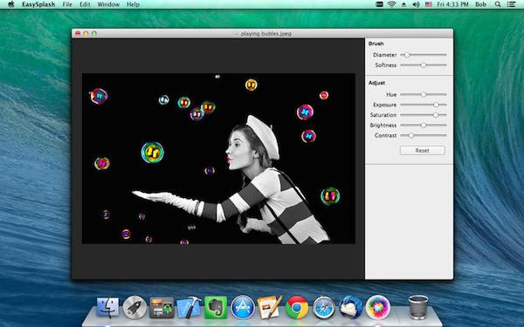The width and height of the screenshot is (524, 327).
Task: Open Safari compass icon in dock
Action: (324, 307)
